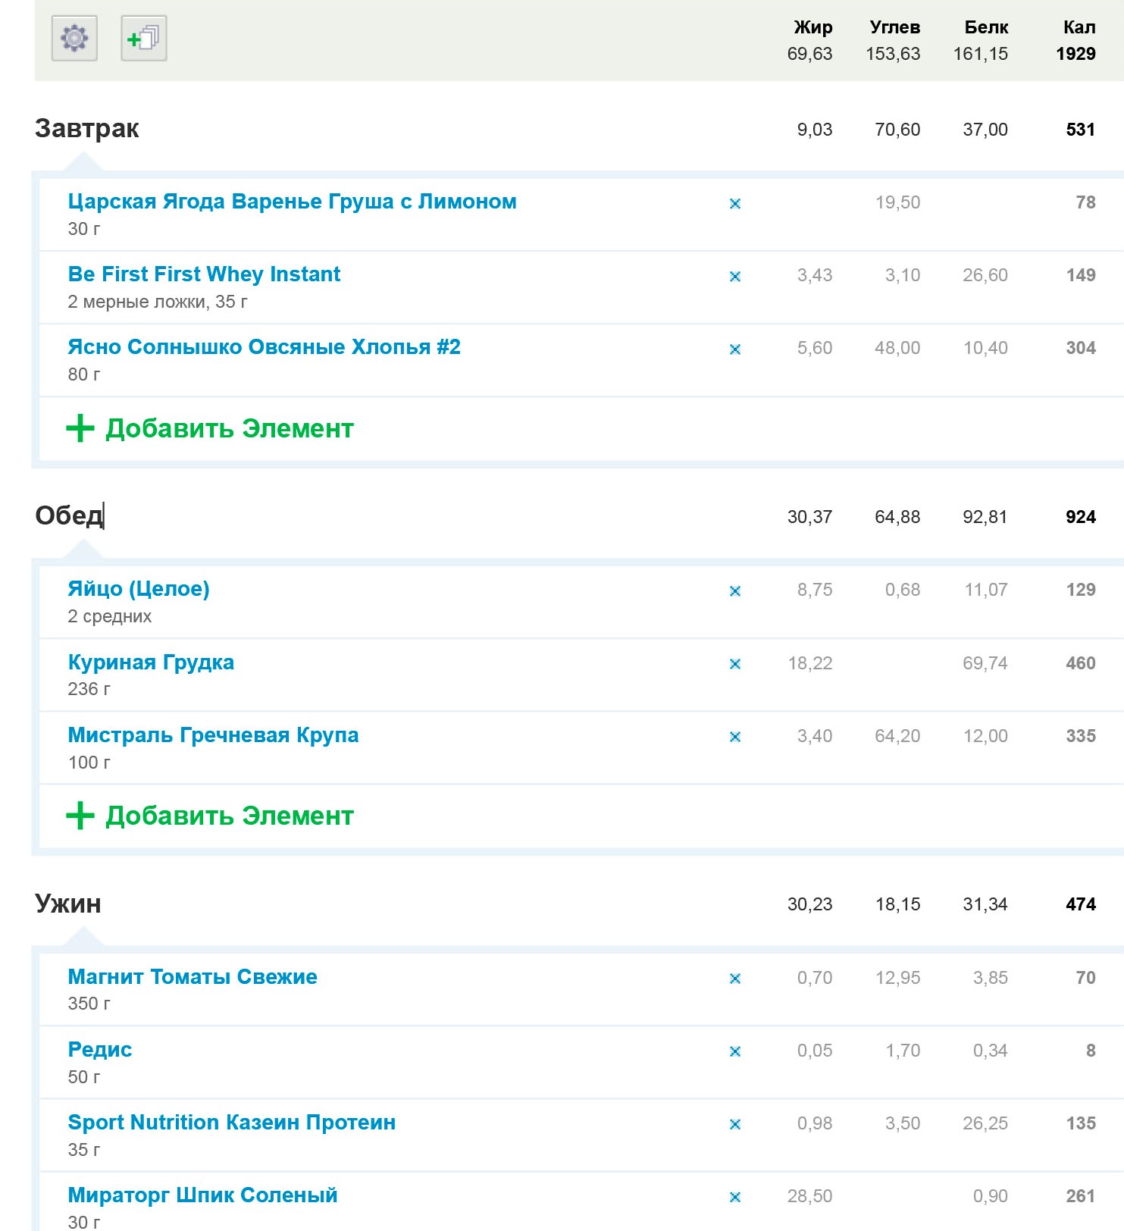Open the gear settings icon
Screen dimensions: 1124x1231
pos(74,38)
